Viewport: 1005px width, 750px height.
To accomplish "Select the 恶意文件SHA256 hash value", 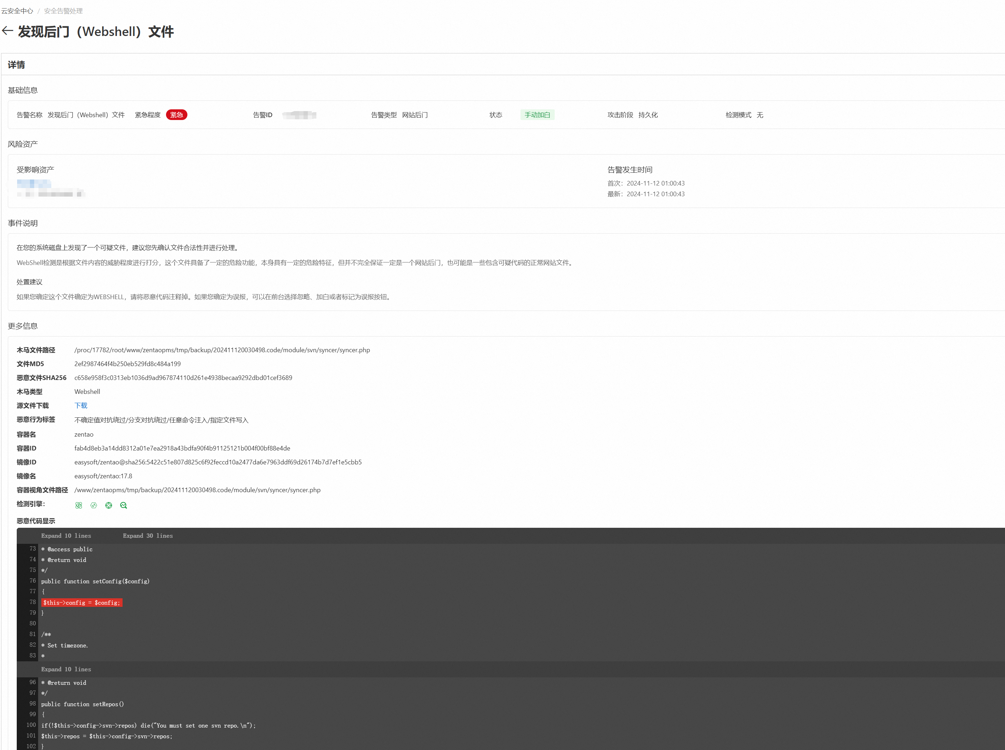I will (x=183, y=378).
